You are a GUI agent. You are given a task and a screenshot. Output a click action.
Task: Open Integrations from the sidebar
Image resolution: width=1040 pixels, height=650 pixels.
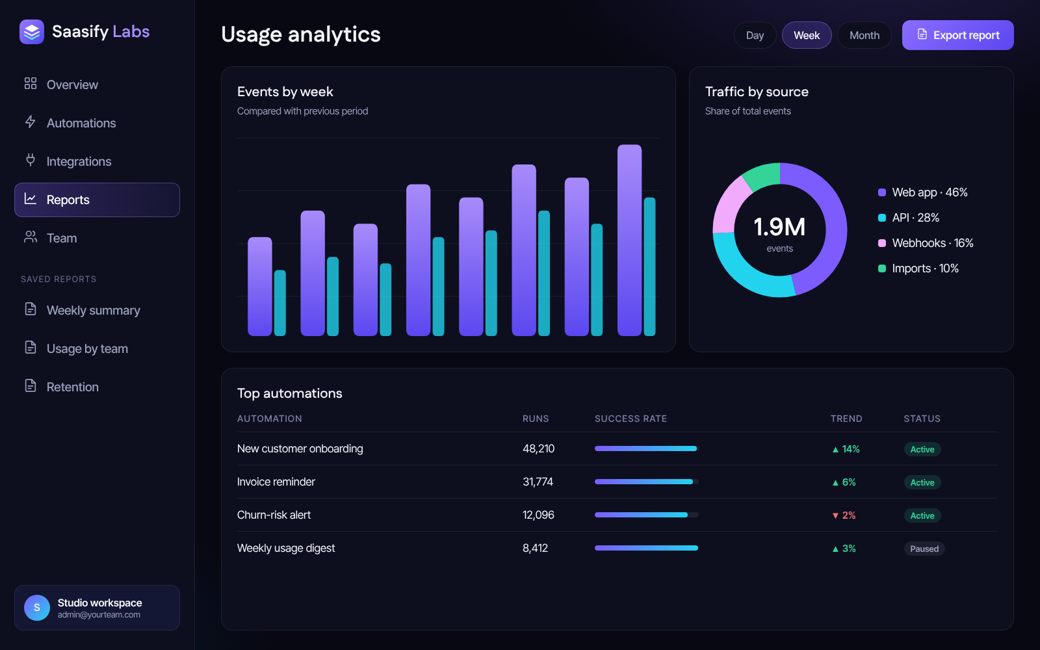coord(97,161)
